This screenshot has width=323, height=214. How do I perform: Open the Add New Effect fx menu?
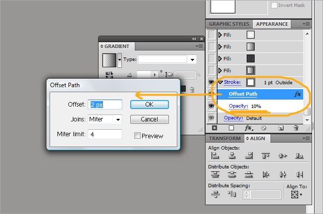(x=249, y=128)
